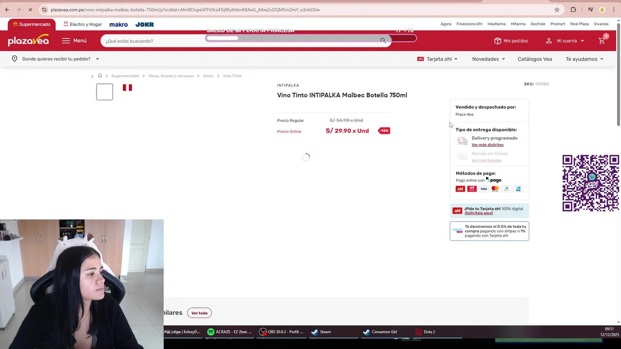Select the Supermercado tab
The height and width of the screenshot is (349, 621).
click(x=32, y=24)
